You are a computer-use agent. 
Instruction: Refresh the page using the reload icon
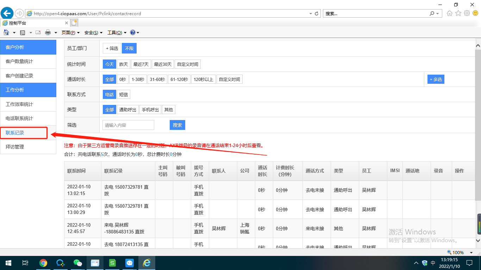[x=317, y=13]
